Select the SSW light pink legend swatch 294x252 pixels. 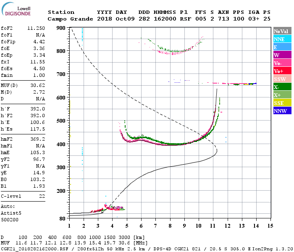click(x=282, y=79)
